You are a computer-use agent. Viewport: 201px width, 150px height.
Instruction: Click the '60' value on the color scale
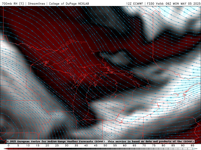[x=125, y=145]
